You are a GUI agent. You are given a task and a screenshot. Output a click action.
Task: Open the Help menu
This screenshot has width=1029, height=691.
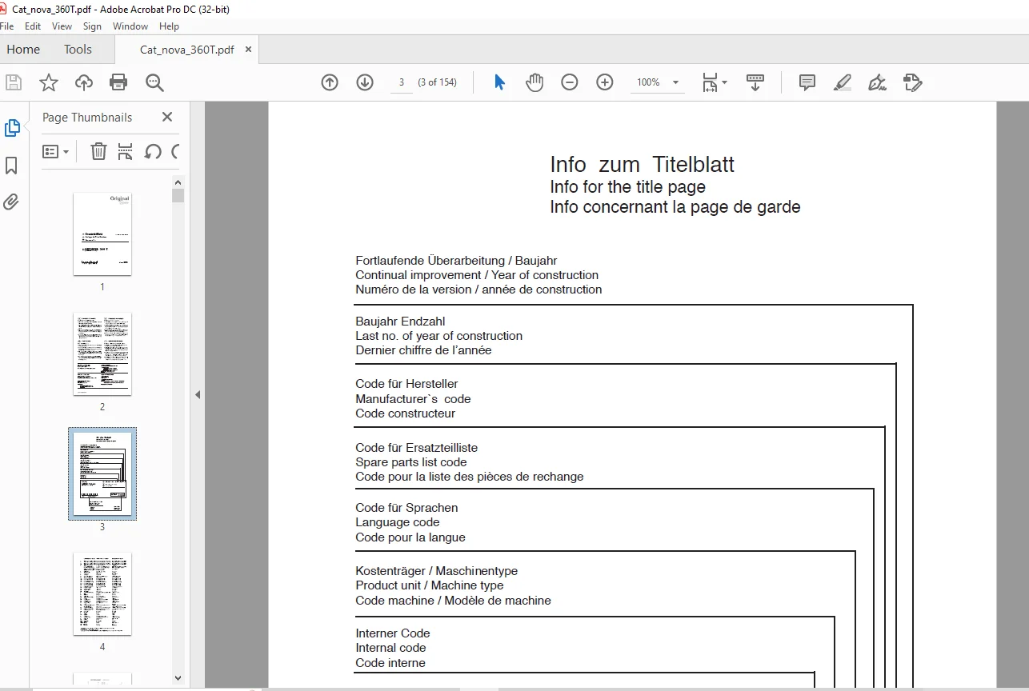[x=169, y=26]
